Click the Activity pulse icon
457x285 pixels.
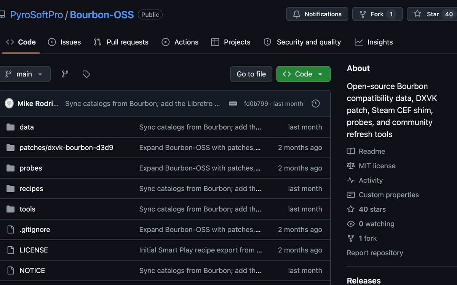coord(351,180)
